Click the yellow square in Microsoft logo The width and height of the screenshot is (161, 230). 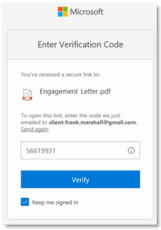[x=65, y=14]
